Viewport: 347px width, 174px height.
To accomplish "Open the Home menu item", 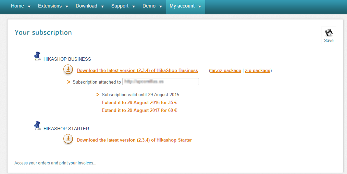I will [17, 6].
